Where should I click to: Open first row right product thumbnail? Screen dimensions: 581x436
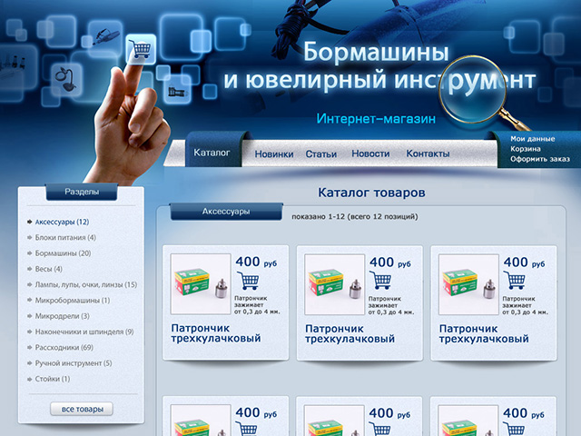tap(468, 284)
